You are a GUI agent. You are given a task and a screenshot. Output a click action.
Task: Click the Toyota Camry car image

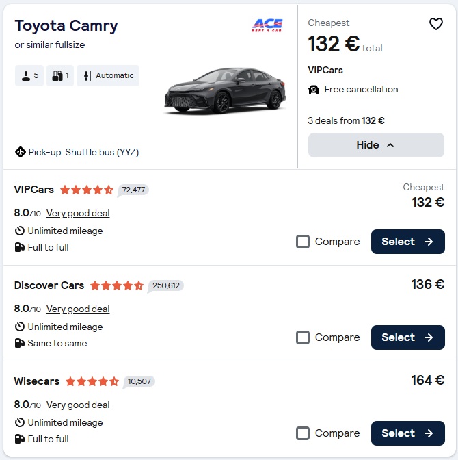coord(225,90)
